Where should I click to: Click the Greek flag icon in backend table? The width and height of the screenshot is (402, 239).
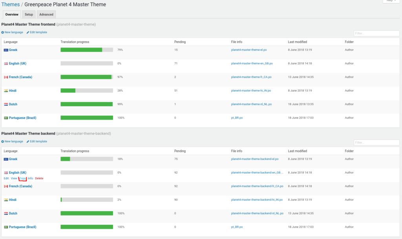(x=6, y=159)
